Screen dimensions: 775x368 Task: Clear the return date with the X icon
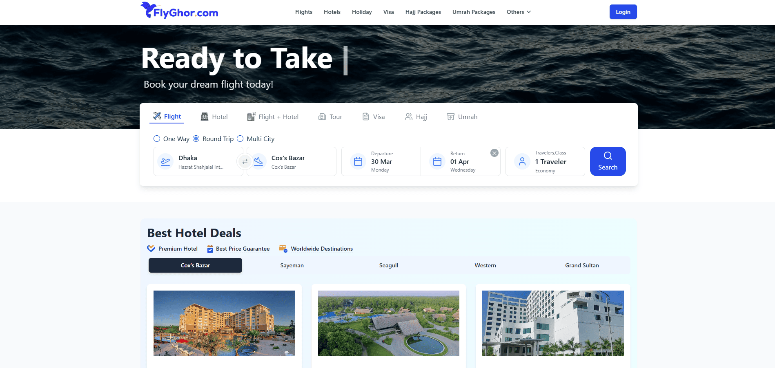pyautogui.click(x=494, y=153)
